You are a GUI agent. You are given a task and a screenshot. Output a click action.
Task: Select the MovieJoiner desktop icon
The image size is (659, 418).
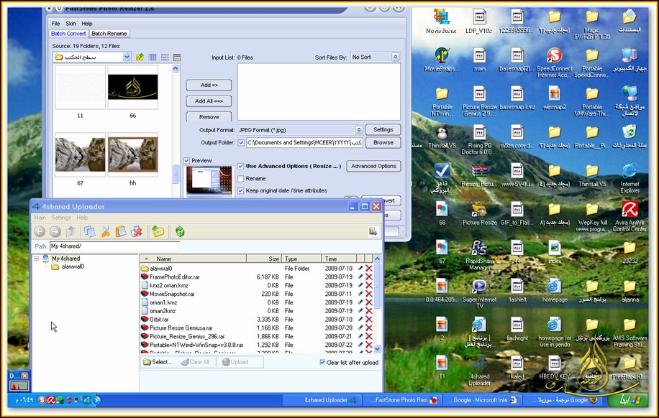[x=441, y=21]
